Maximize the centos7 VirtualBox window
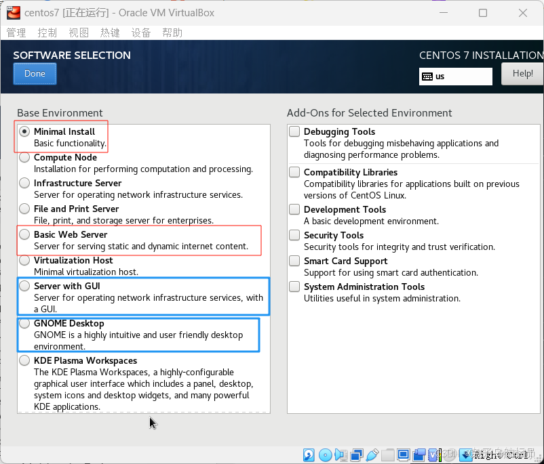 pyautogui.click(x=483, y=13)
